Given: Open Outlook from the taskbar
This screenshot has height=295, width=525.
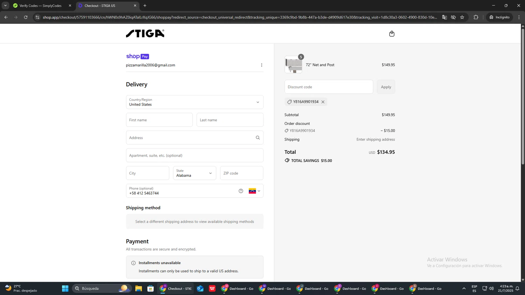Looking at the screenshot, I should coord(200,288).
